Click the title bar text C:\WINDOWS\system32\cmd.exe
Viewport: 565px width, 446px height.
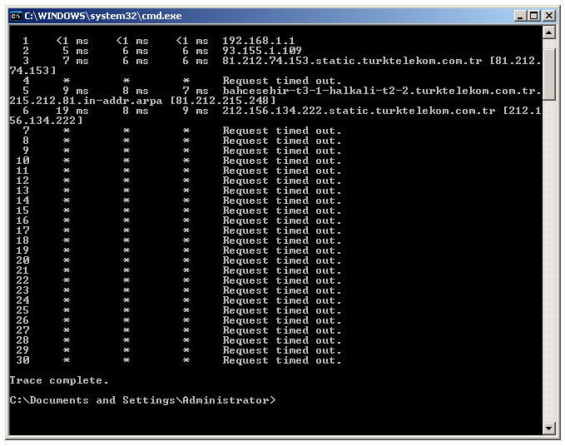[x=103, y=16]
